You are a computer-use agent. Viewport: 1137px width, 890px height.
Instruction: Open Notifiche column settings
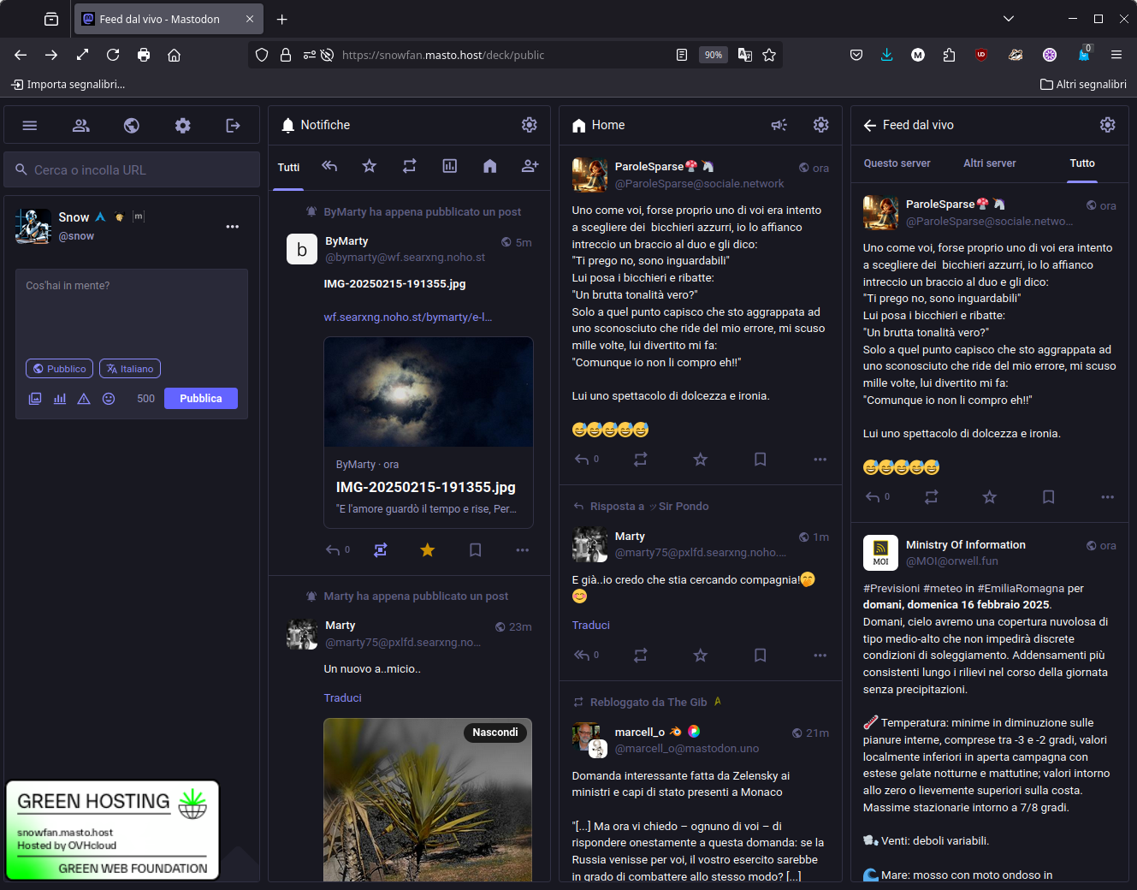pyautogui.click(x=530, y=125)
